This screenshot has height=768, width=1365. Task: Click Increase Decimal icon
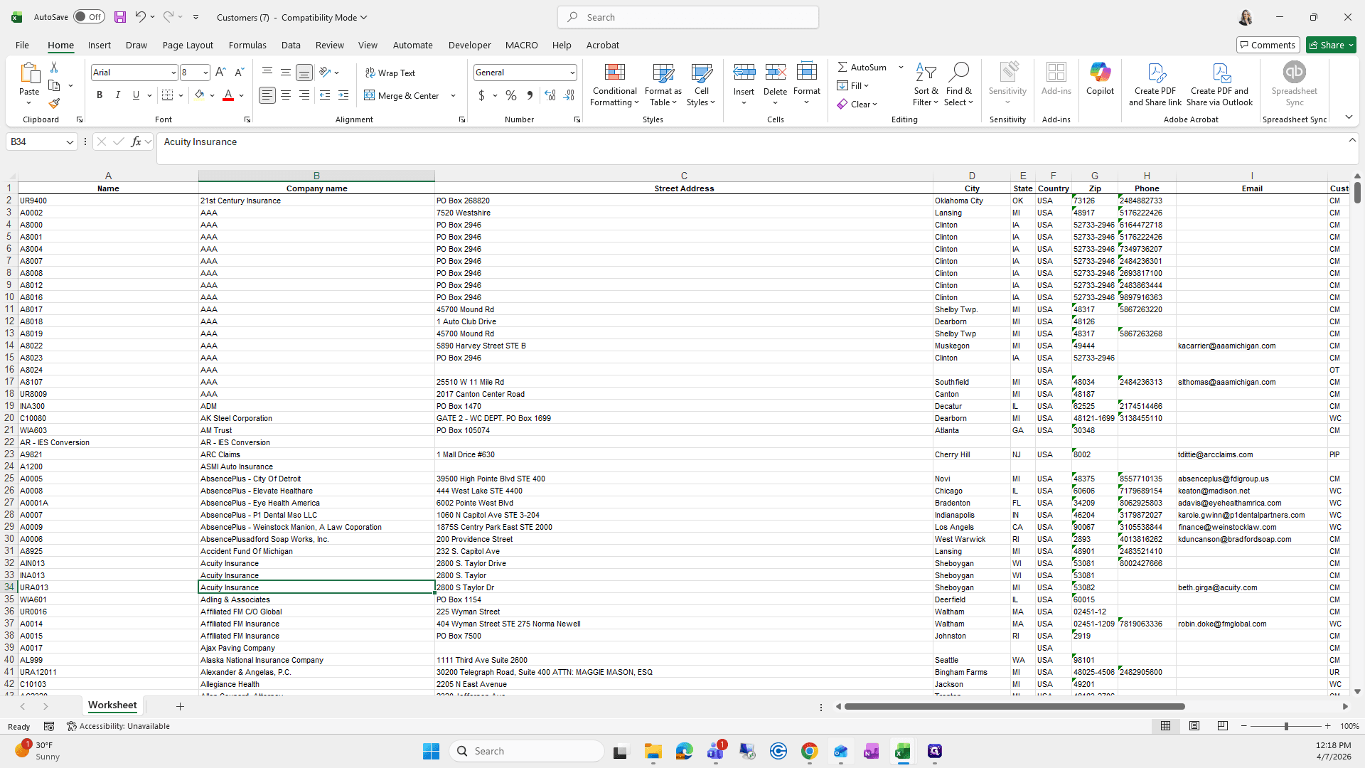point(550,95)
